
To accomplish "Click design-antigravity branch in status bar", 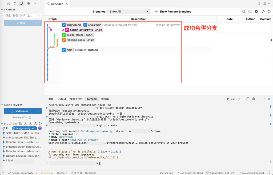I will [x=21, y=173].
